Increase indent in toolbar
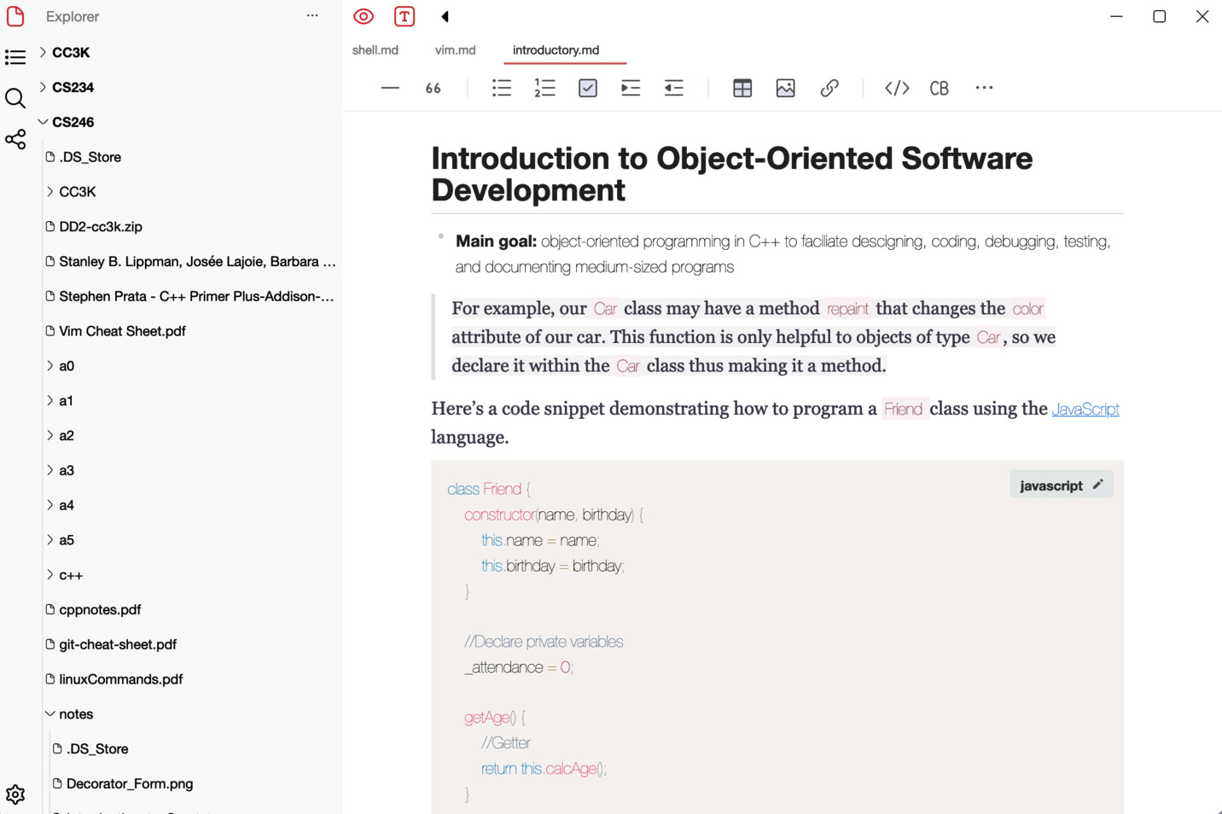This screenshot has height=814, width=1222. (631, 88)
